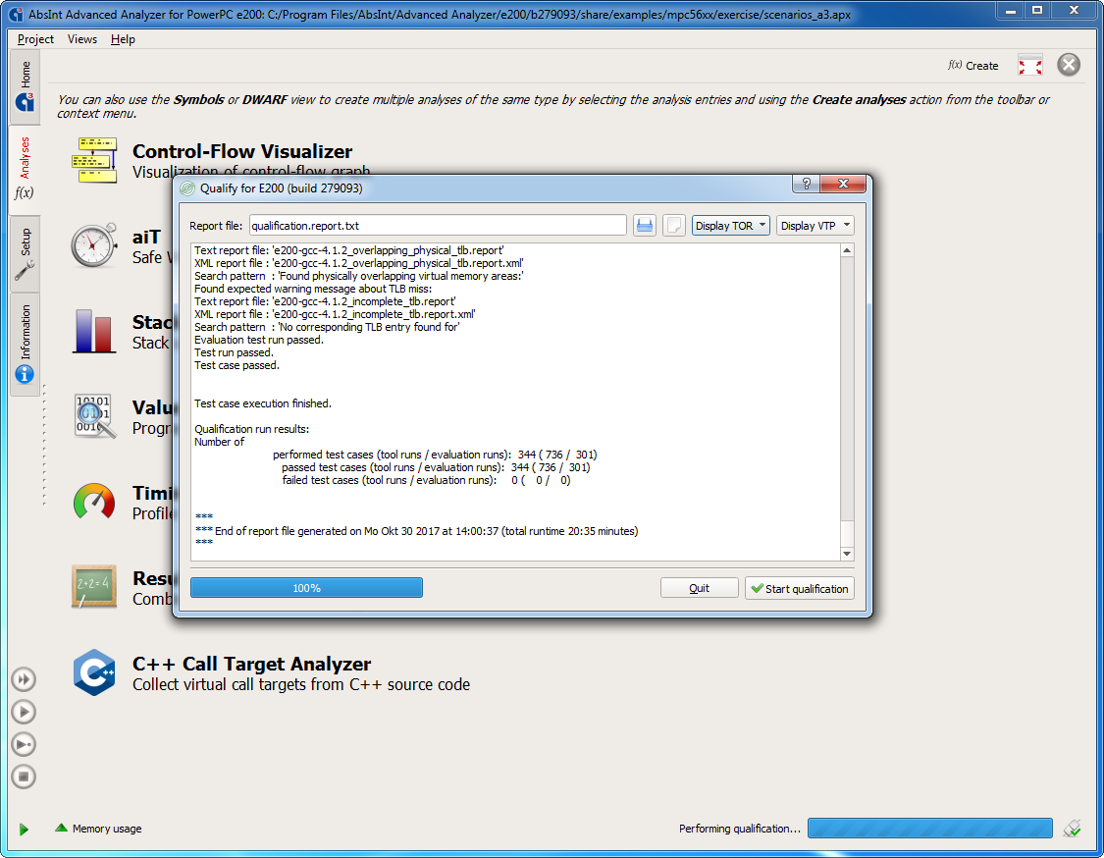Viewport: 1104px width, 858px height.
Task: Open the Display TOR dropdown
Action: pyautogui.click(x=730, y=226)
